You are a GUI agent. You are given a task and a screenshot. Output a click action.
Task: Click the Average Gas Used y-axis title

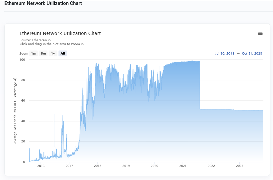click(15, 110)
